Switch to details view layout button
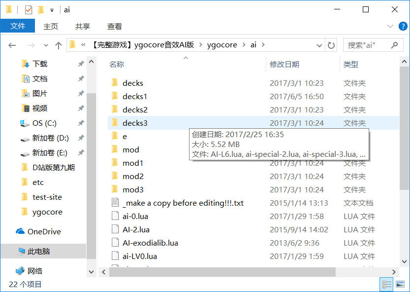The height and width of the screenshot is (292, 410). 387,285
